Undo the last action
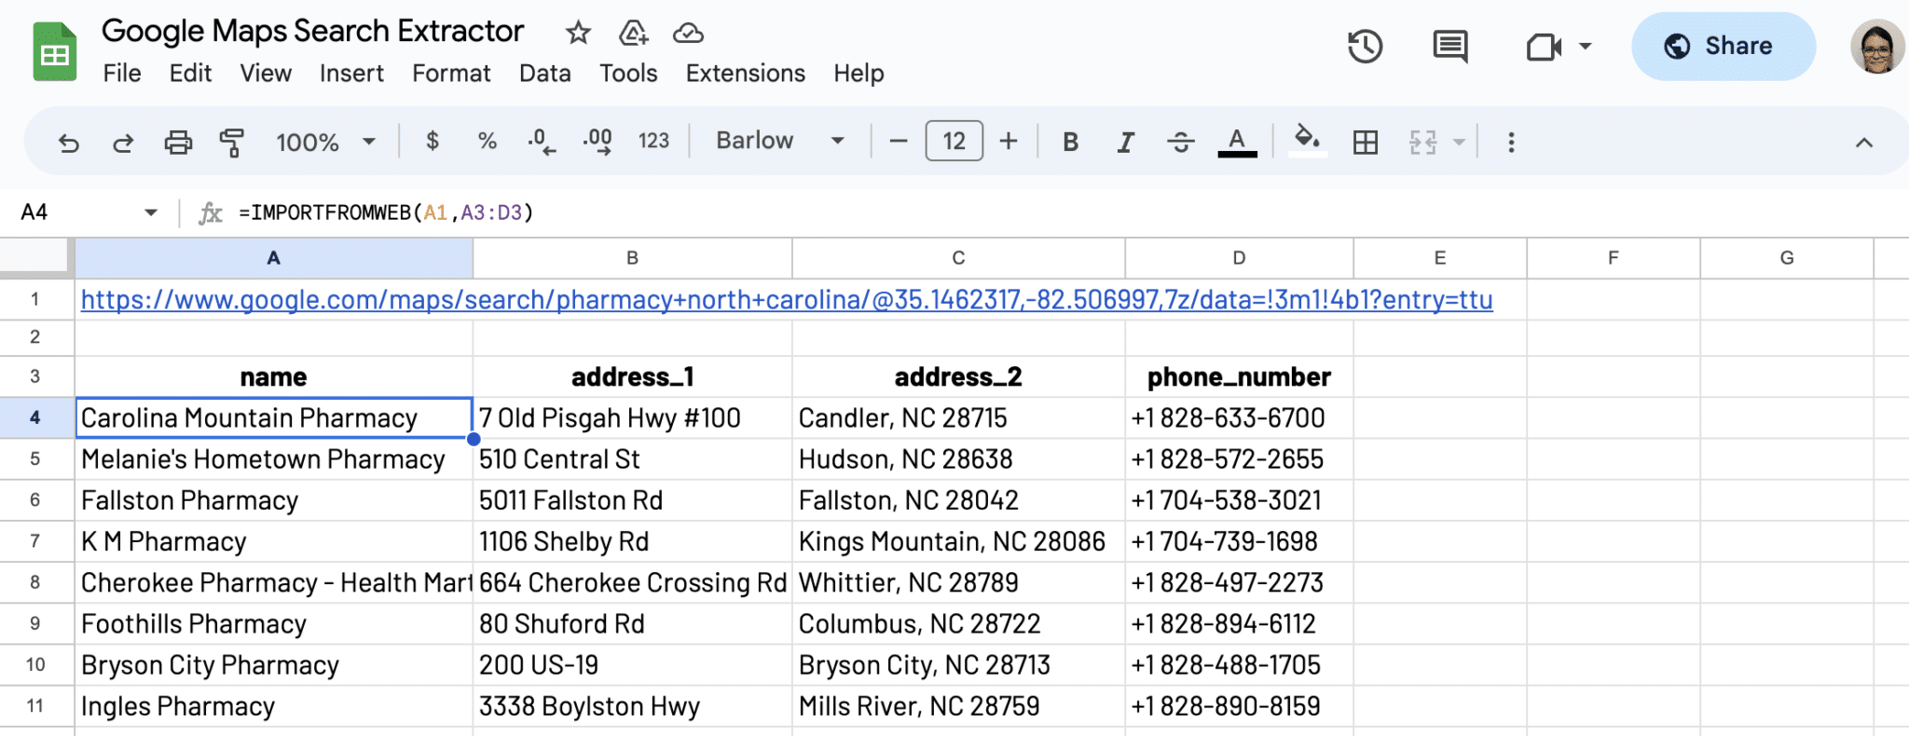 pos(68,142)
